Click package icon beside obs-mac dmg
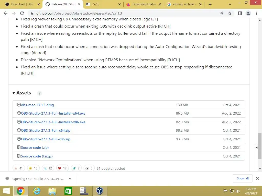 pyautogui.click(x=19, y=105)
